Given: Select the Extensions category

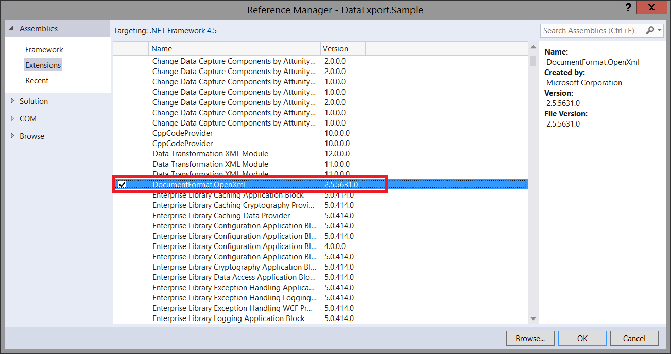Looking at the screenshot, I should point(43,65).
